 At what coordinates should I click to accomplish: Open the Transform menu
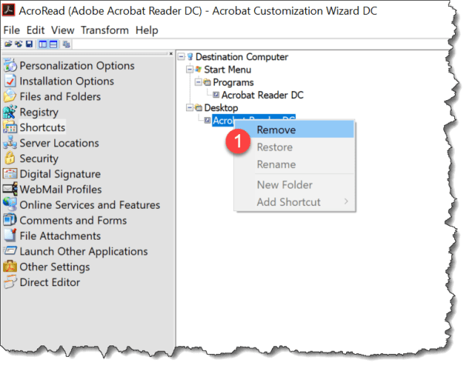tap(104, 30)
